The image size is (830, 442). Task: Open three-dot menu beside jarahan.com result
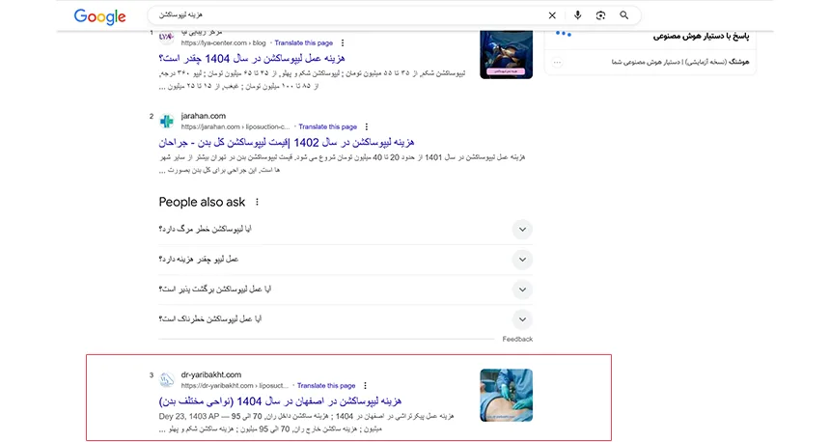(x=367, y=126)
